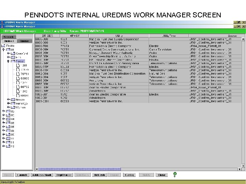
Task: Click the Gen Docs button
Action: 83,175
